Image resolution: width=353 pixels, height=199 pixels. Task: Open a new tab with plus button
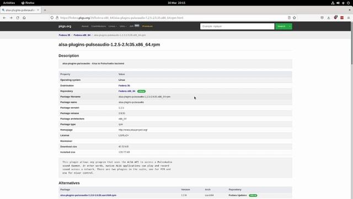tap(45, 10)
